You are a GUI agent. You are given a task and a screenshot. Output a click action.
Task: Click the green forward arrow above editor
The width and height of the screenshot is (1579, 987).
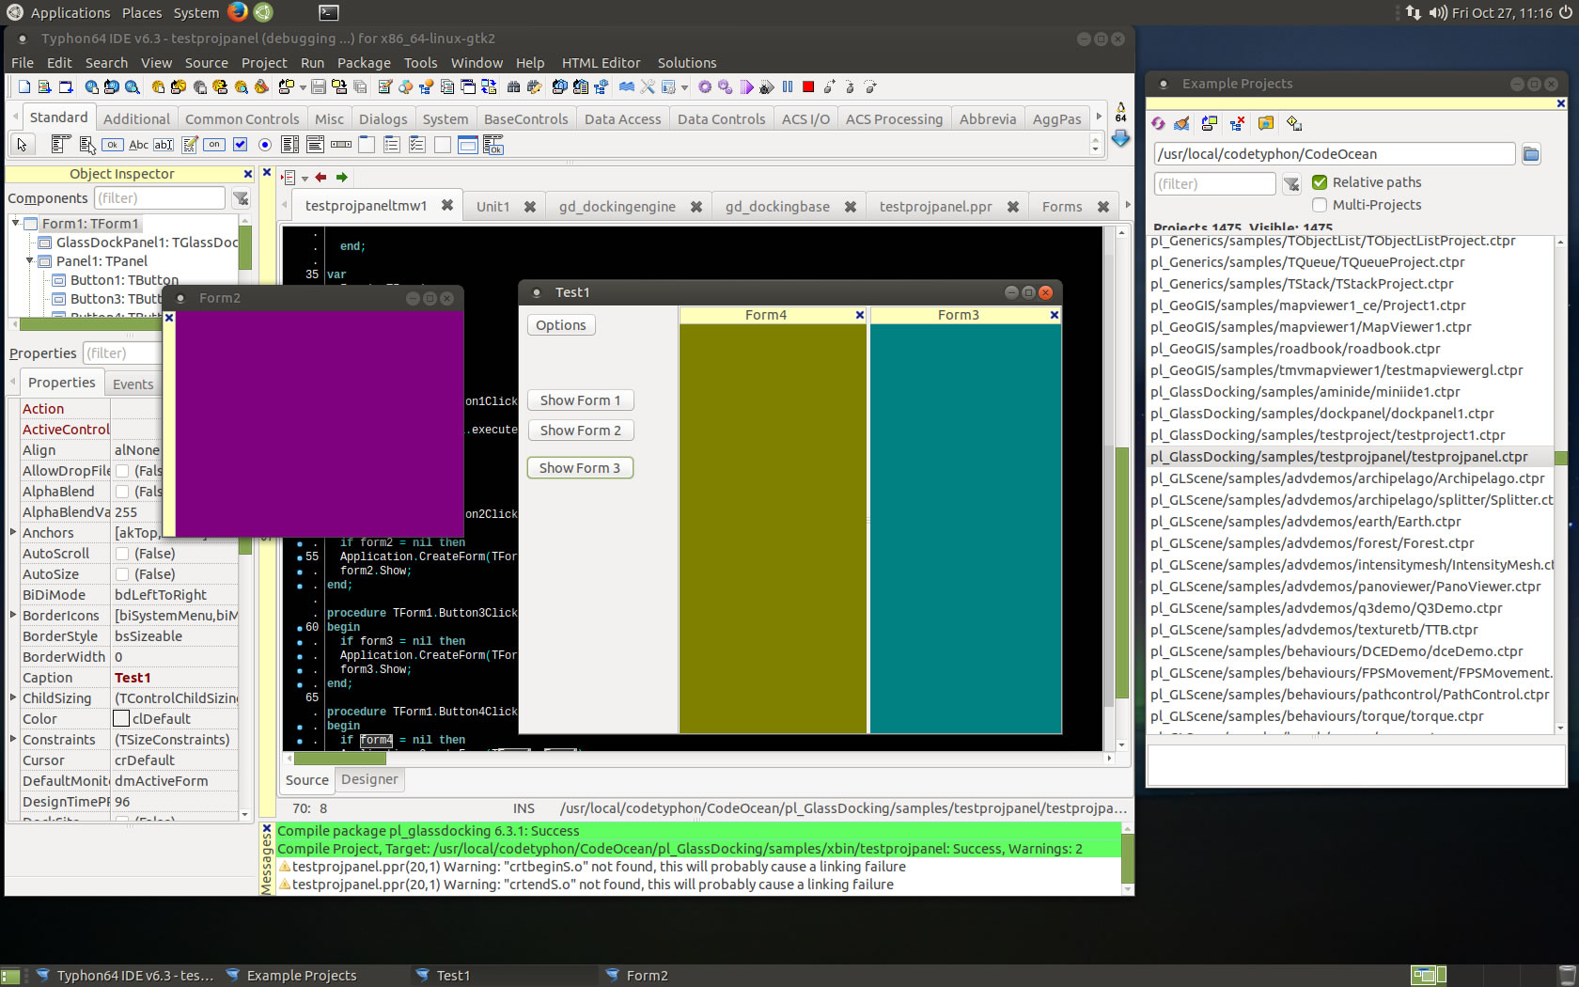pos(342,177)
